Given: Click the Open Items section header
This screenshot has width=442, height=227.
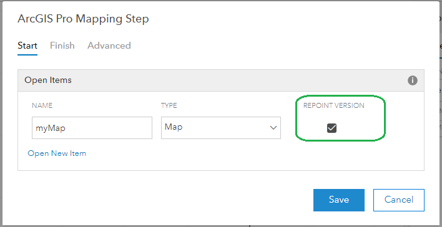Looking at the screenshot, I should [221, 80].
